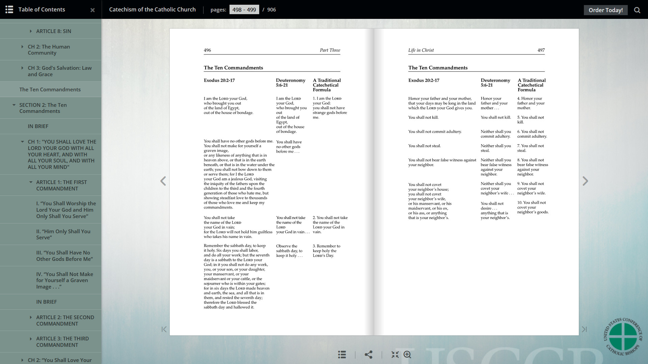Viewport: 648px width, 364px height.
Task: Click the search magnifier icon
Action: (x=637, y=10)
